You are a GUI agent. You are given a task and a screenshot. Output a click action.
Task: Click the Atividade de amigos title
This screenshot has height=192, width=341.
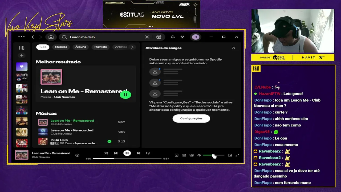163,48
